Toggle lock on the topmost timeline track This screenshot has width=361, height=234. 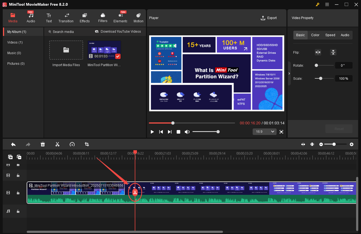18,165
